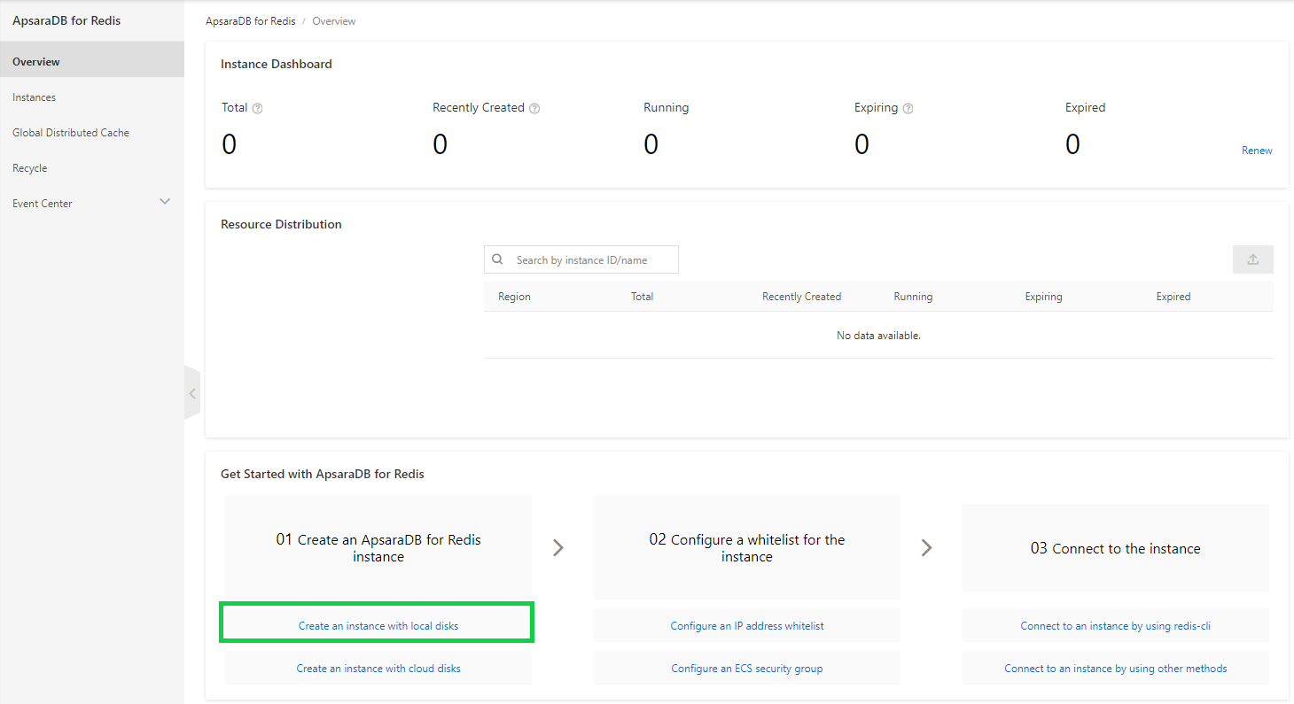Click the help icon next to Expiring
The width and height of the screenshot is (1294, 704).
908,108
